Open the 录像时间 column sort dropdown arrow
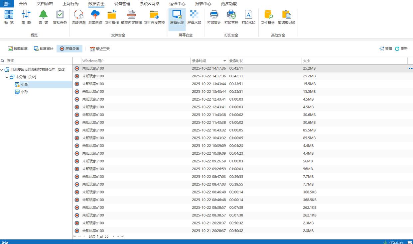Screen dimensions: 413x244 pyautogui.click(x=225, y=61)
